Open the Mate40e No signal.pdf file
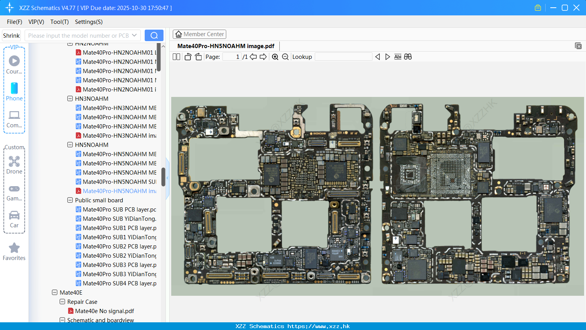 pyautogui.click(x=105, y=311)
